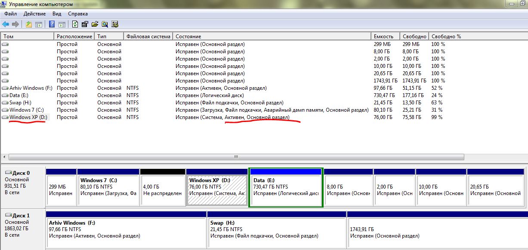Click the Up one level folder icon
Image resolution: width=528 pixels, height=250 pixels.
pos(29,24)
